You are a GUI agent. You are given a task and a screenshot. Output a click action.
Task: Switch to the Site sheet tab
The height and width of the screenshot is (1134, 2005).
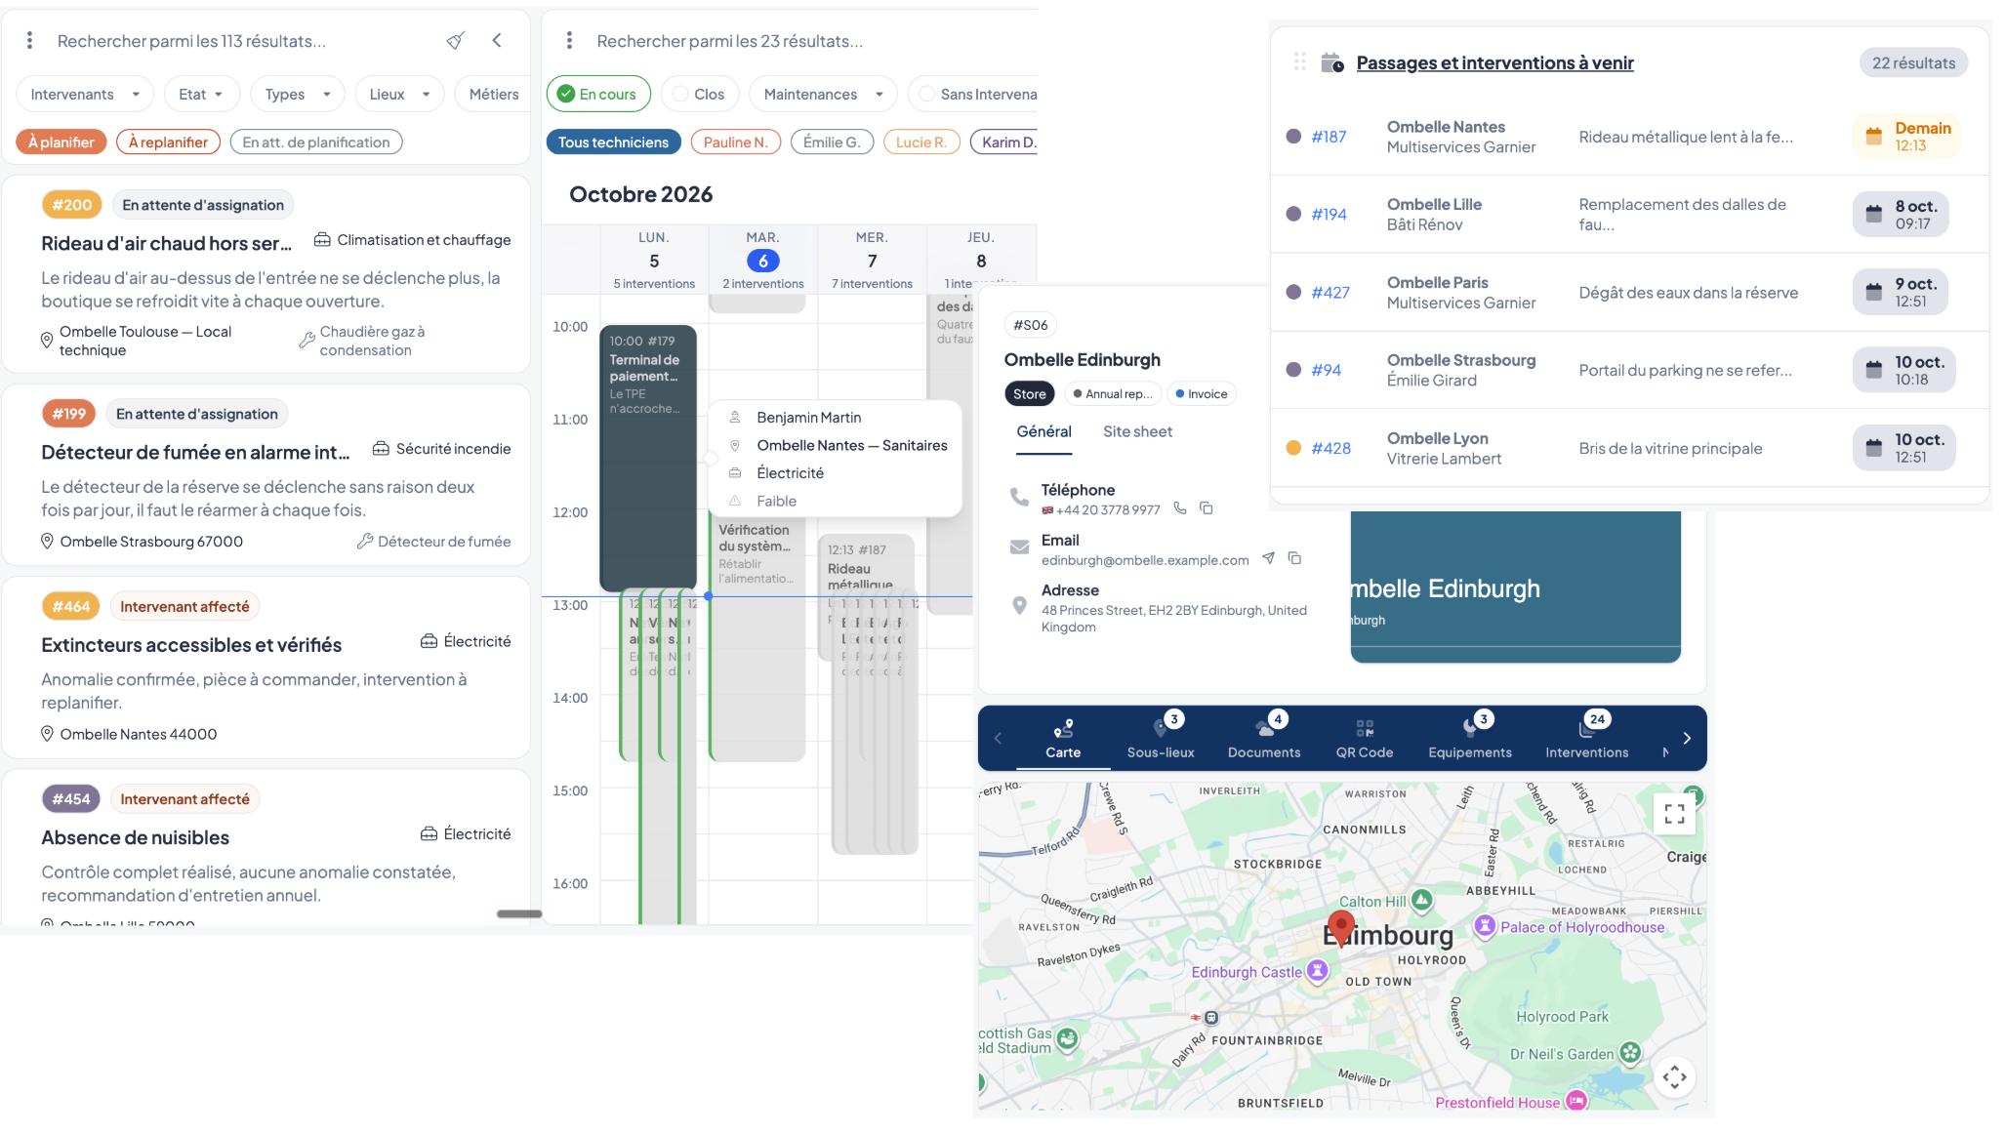click(1137, 431)
